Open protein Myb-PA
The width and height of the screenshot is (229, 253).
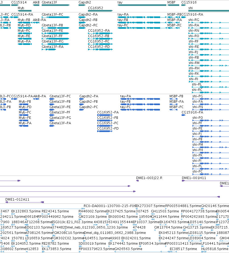(x=25, y=123)
